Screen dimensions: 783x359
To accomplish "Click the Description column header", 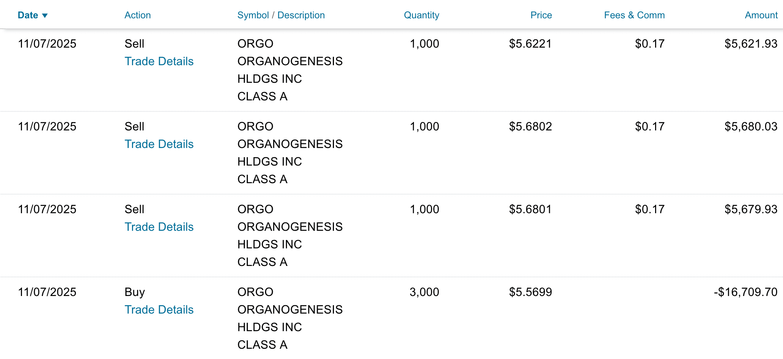I will [x=301, y=15].
